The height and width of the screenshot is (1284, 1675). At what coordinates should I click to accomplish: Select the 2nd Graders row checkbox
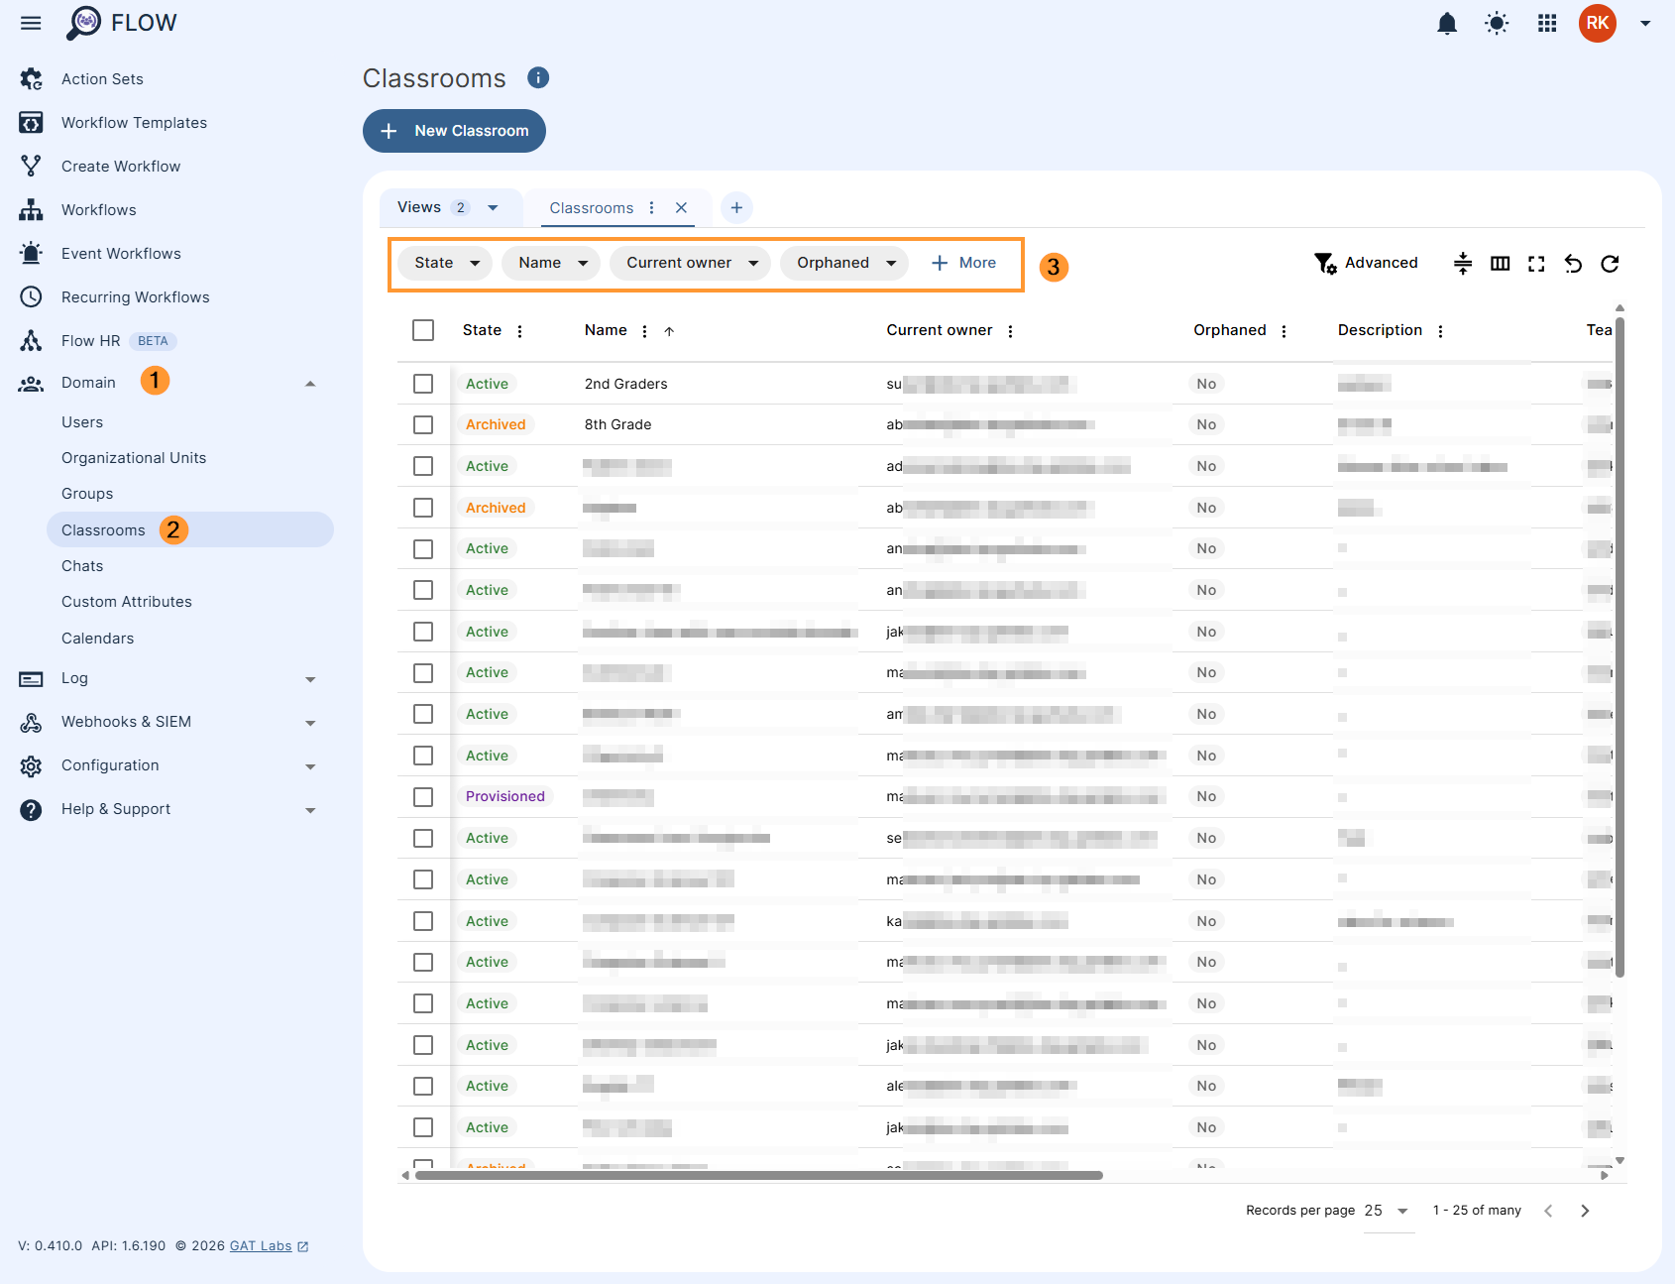[x=423, y=384]
